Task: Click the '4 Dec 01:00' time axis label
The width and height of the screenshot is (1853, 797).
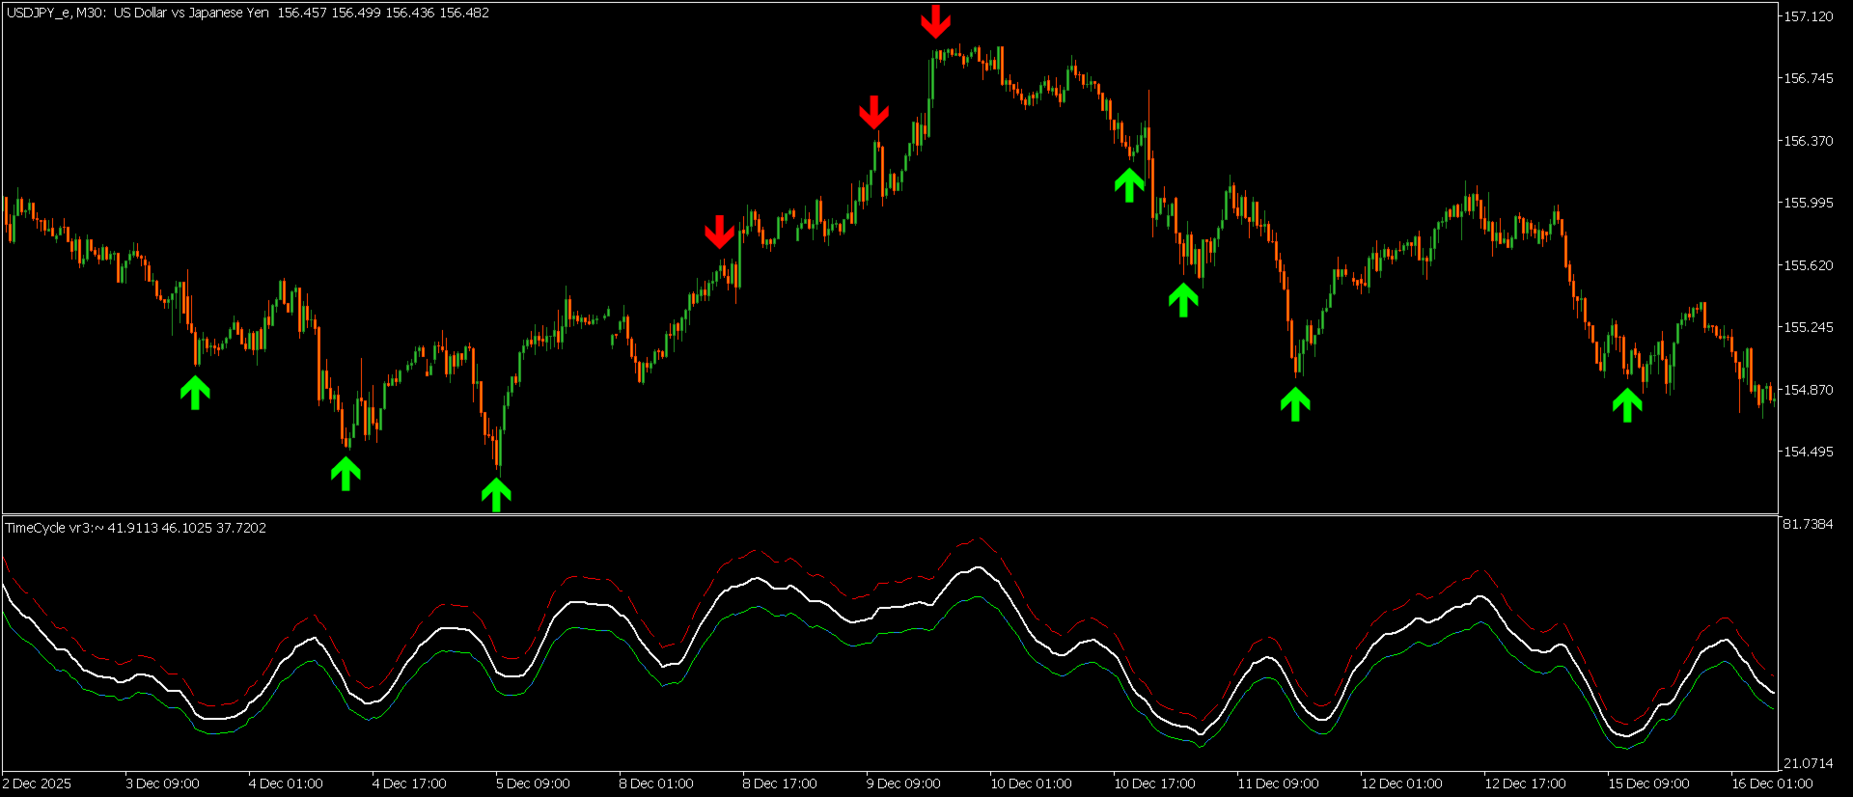Action: pyautogui.click(x=286, y=783)
